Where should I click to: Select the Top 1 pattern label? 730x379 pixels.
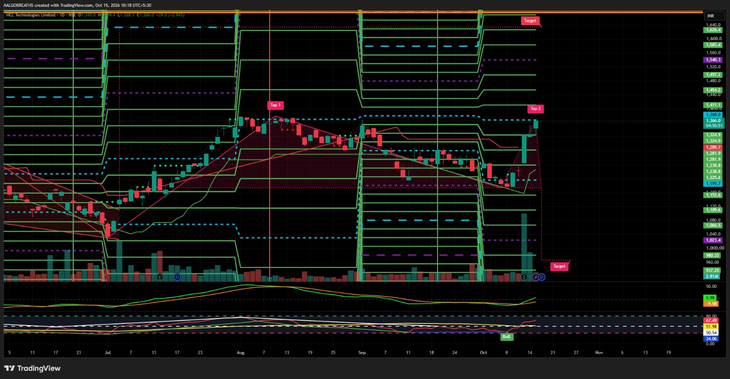pos(275,105)
